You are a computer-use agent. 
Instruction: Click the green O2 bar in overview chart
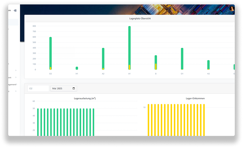point(50,51)
